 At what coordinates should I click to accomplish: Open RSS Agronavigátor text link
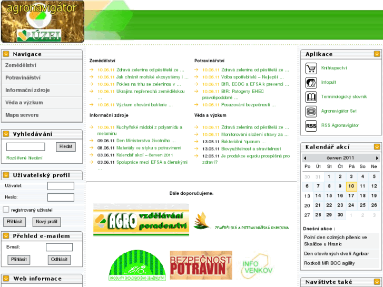pyautogui.click(x=340, y=125)
